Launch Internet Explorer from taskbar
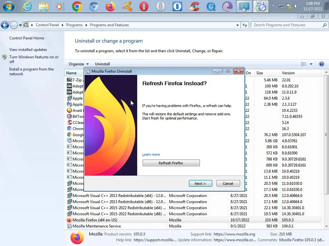The width and height of the screenshot is (329, 246). click(x=27, y=6)
